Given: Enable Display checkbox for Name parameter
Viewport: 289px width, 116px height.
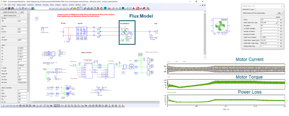Looking at the screenshot, I should click(x=279, y=19).
